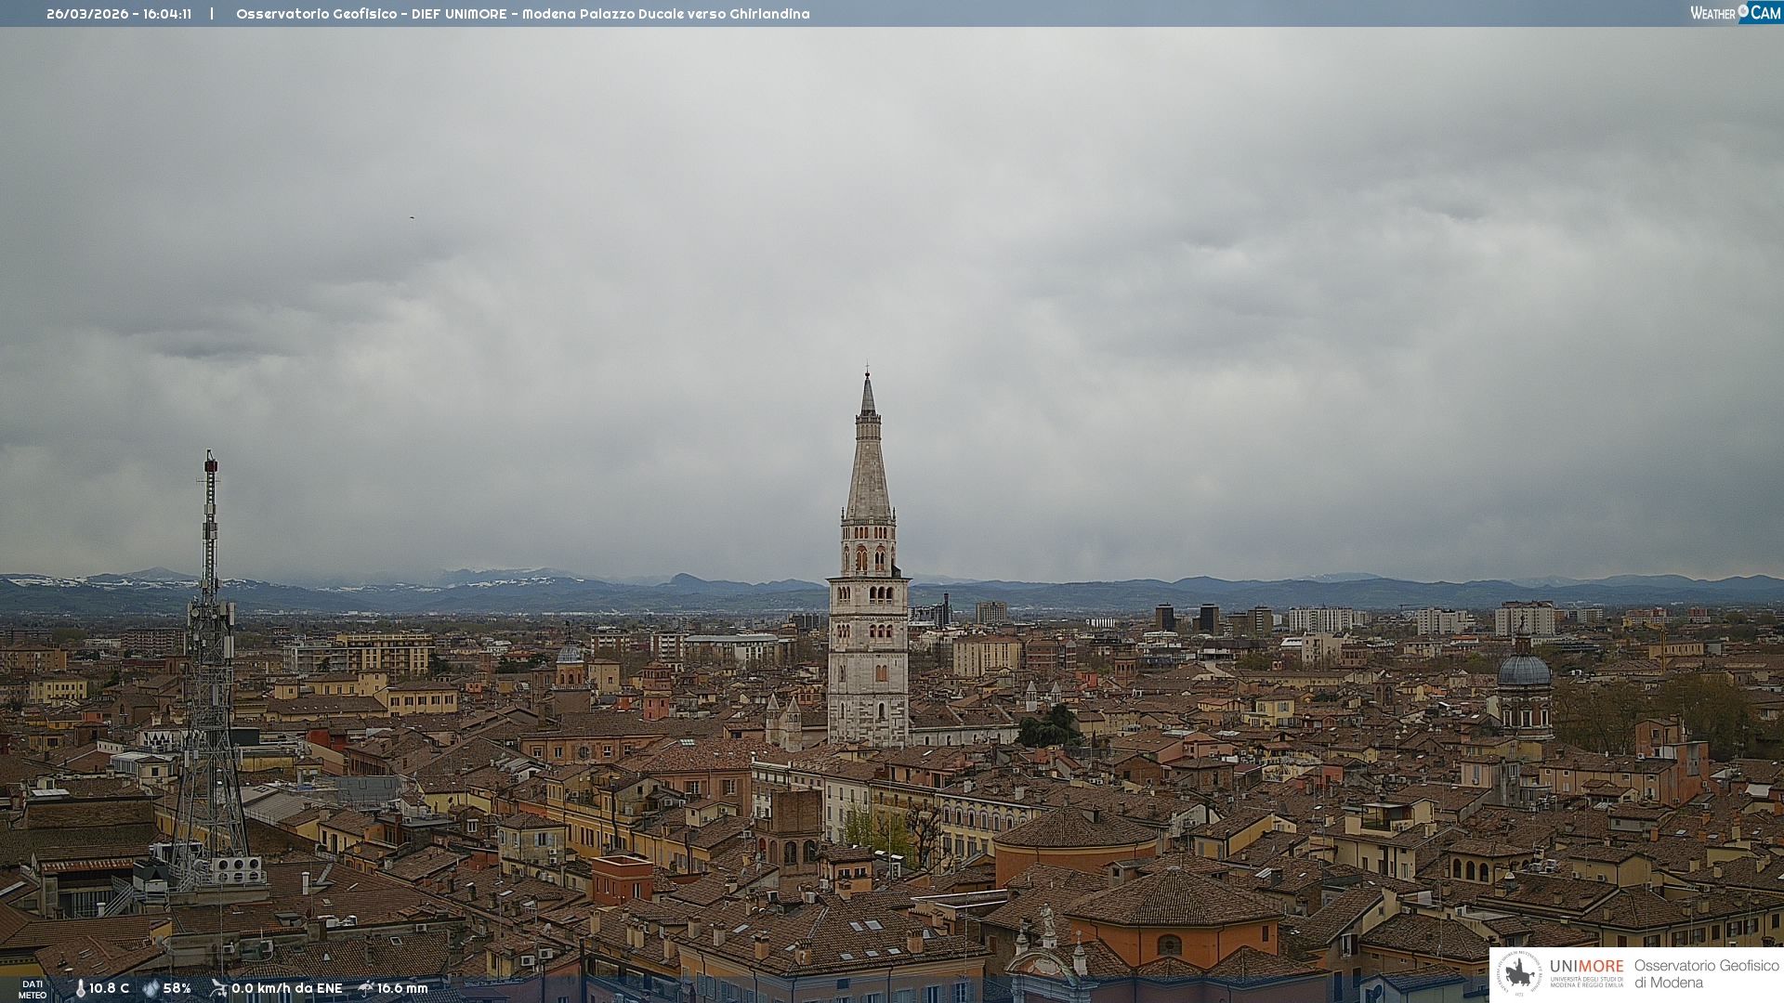The width and height of the screenshot is (1784, 1003).
Task: Click the thermometer temperature icon
Action: coord(81,988)
